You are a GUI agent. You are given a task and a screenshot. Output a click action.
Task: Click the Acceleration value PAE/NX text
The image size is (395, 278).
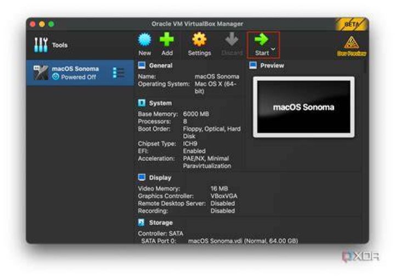point(207,162)
